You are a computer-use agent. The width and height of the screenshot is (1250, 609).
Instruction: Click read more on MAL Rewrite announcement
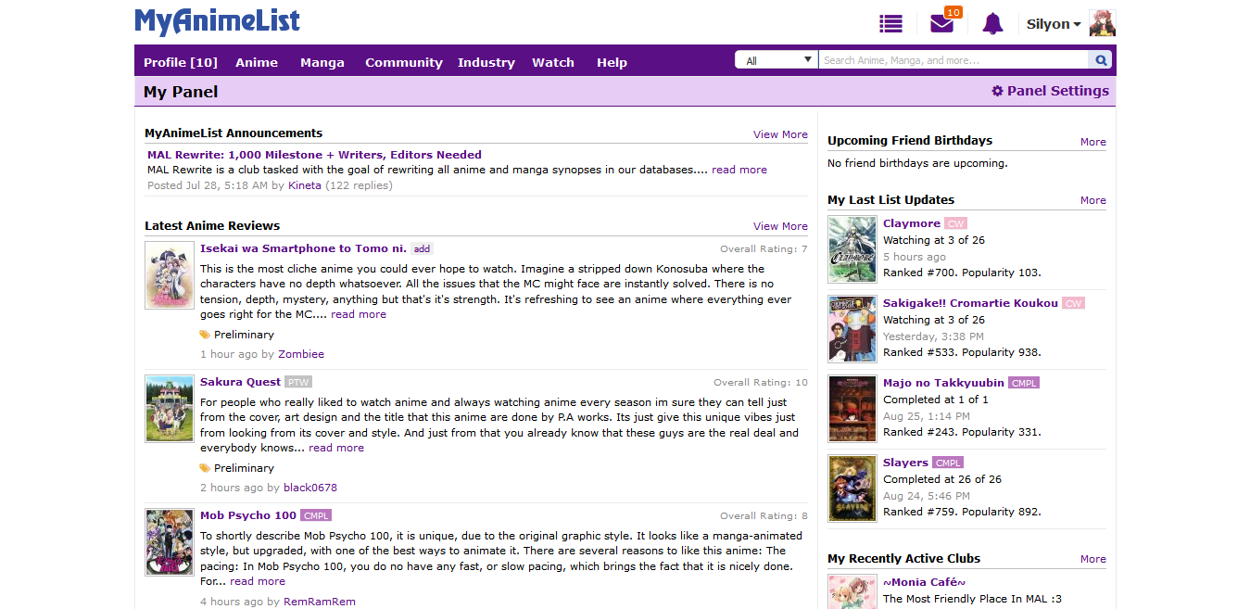coord(739,170)
